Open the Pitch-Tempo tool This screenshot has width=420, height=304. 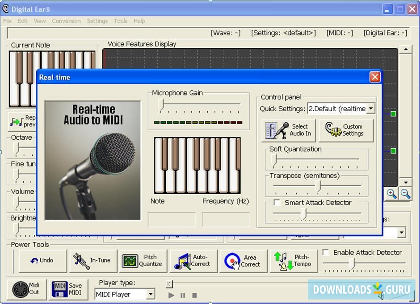pyautogui.click(x=293, y=261)
